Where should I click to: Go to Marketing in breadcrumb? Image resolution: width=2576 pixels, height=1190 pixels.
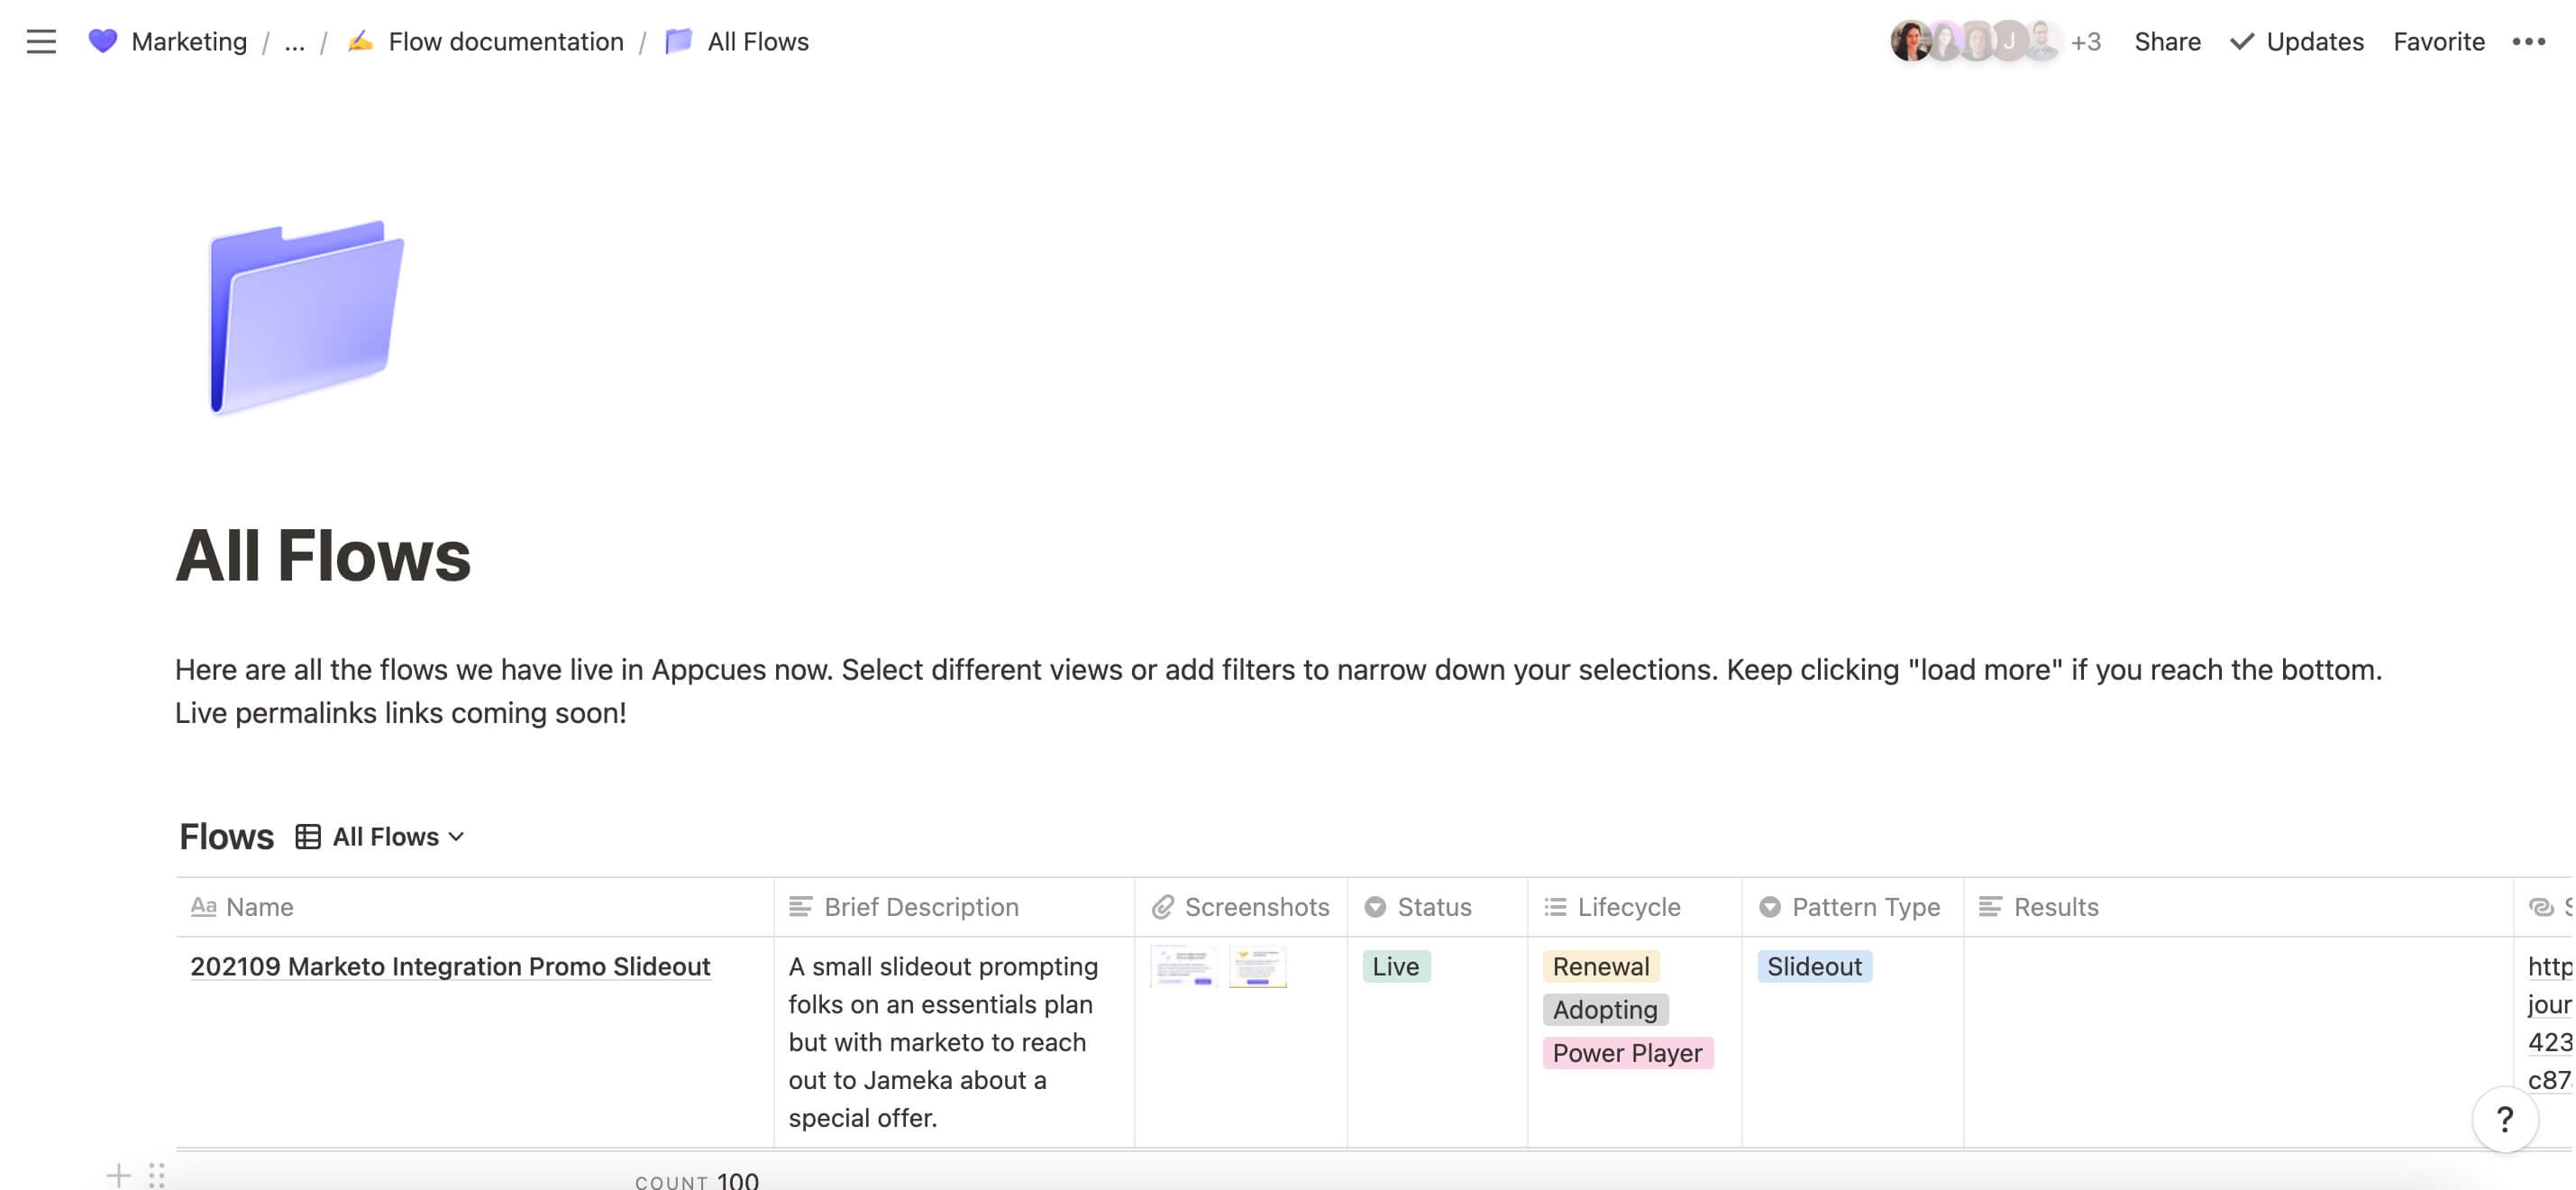tap(188, 41)
